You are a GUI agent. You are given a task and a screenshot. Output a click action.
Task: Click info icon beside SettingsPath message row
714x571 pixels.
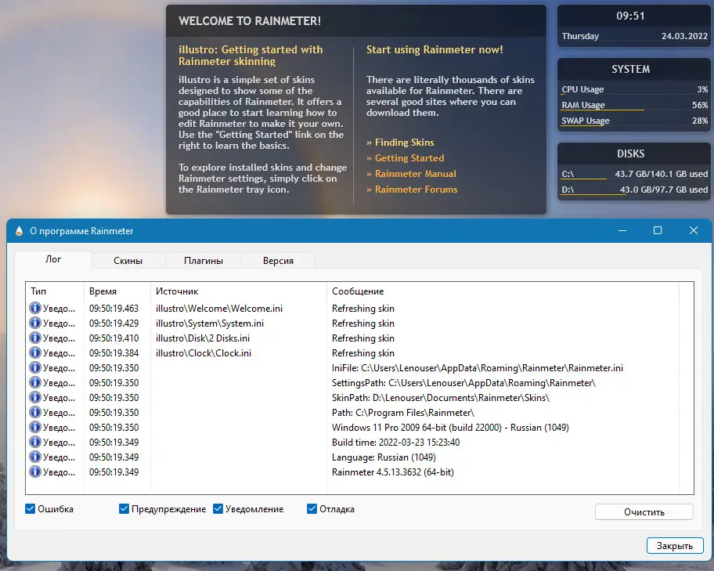(x=35, y=382)
